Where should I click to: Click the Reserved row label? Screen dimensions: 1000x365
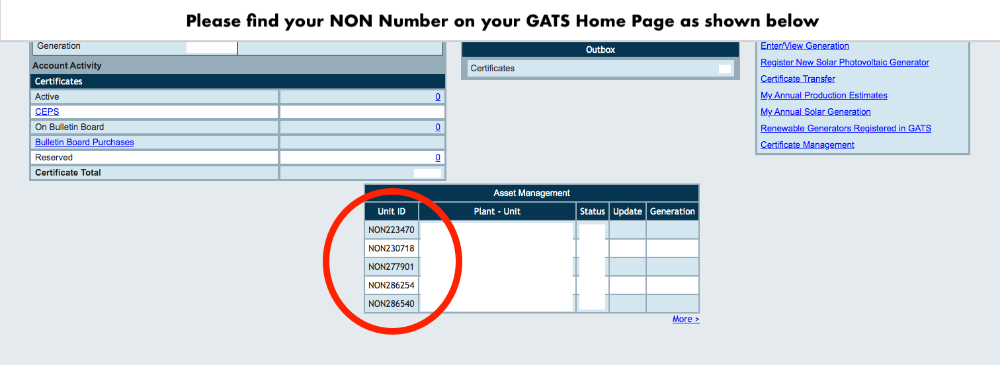[x=54, y=157]
